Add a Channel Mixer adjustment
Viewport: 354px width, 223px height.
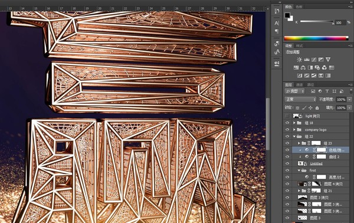tap(324, 67)
